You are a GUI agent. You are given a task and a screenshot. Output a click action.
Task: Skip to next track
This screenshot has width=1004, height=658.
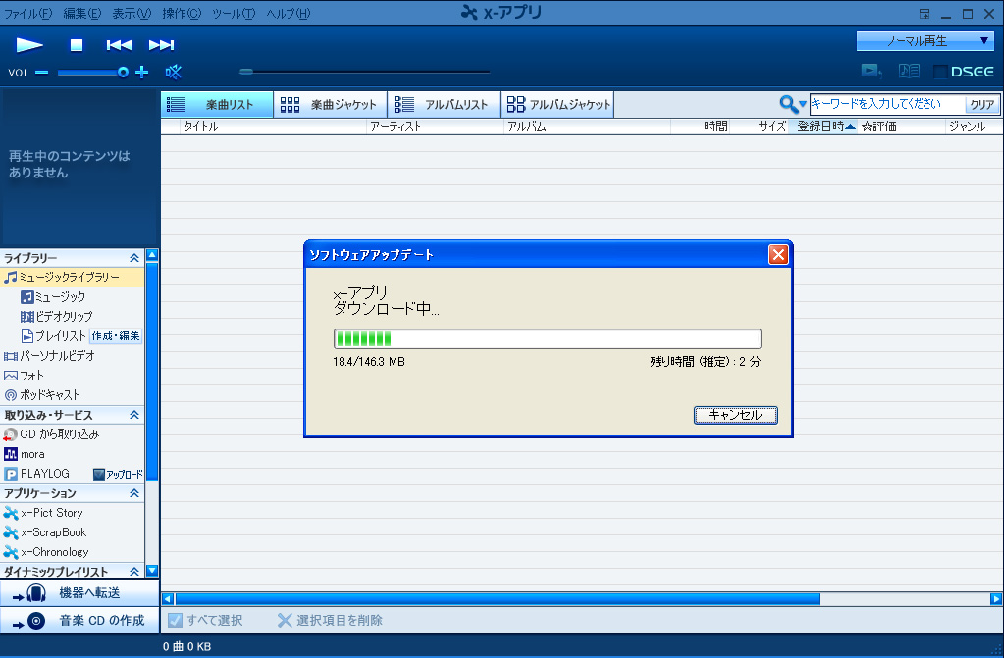tap(161, 45)
